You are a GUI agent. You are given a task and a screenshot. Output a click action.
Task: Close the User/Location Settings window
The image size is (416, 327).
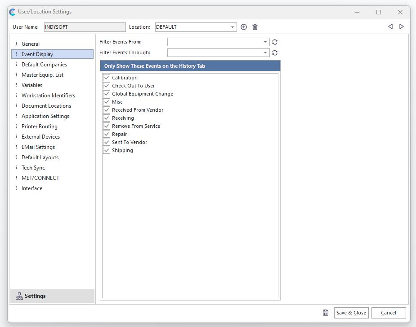[400, 12]
